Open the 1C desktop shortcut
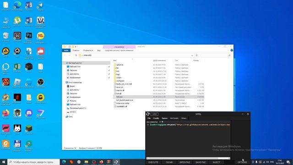This screenshot has height=165, width=293. pos(40,38)
